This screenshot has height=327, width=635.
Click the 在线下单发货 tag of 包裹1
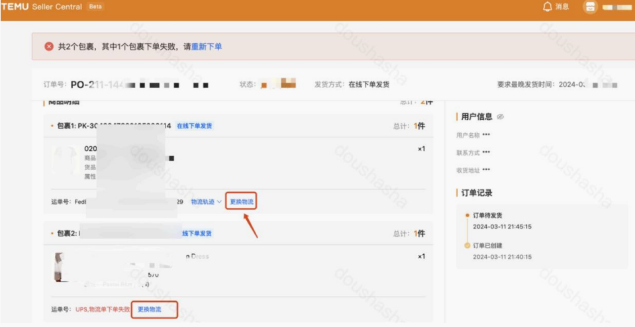pyautogui.click(x=195, y=126)
